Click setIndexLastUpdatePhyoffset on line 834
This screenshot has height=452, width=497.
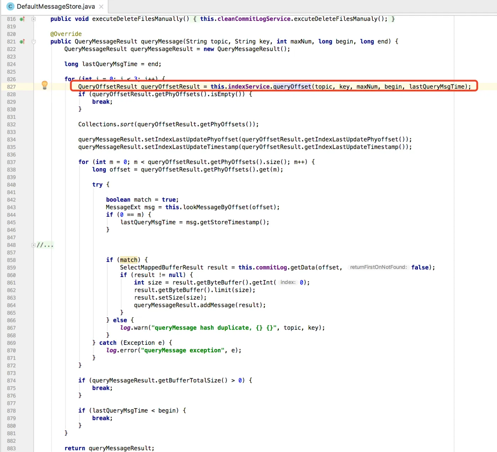click(x=191, y=139)
